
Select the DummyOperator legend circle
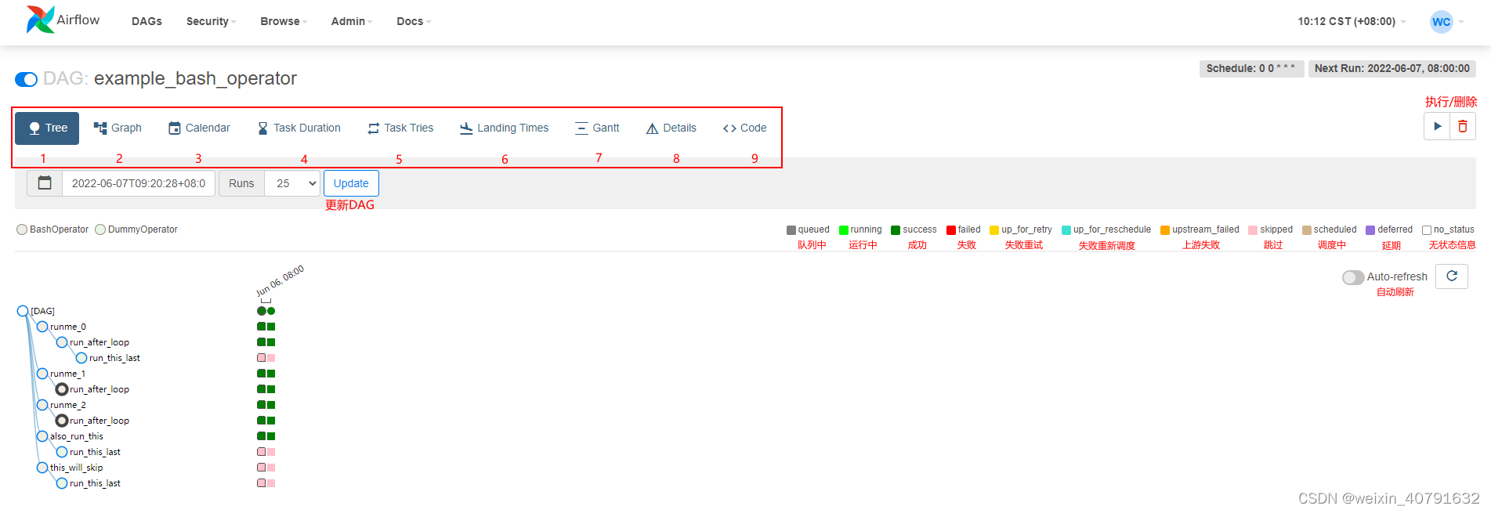(x=100, y=229)
